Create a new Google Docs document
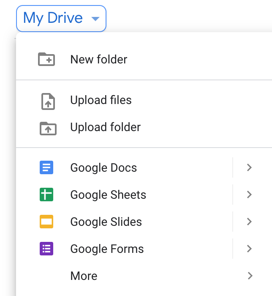272x296 pixels. pyautogui.click(x=103, y=168)
